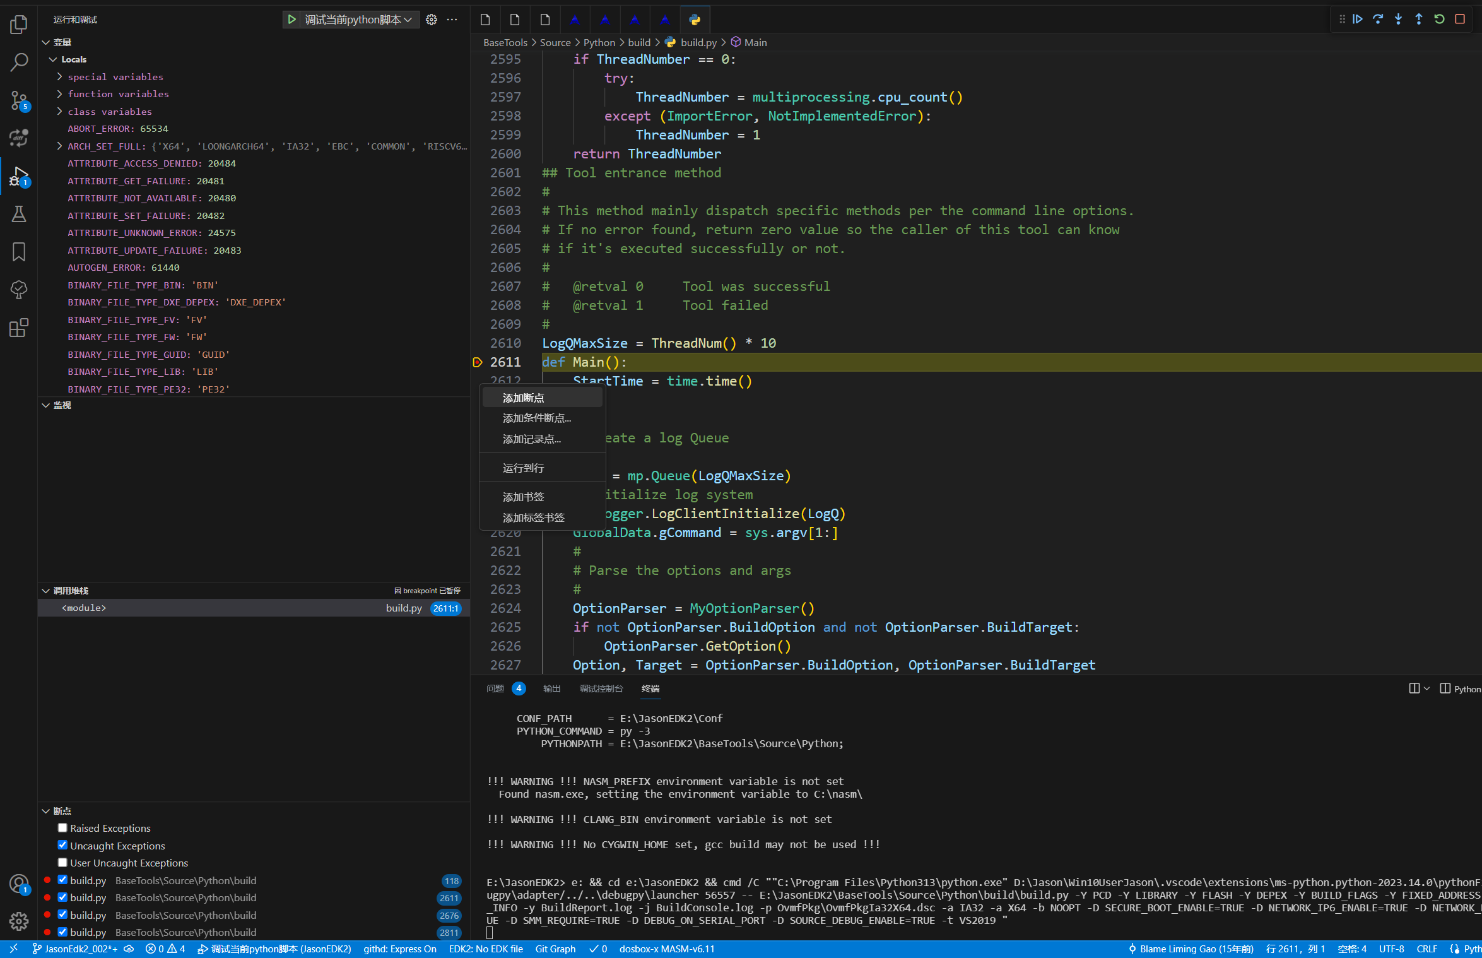Click the split terminal icon in panel
The image size is (1482, 958).
pyautogui.click(x=1414, y=689)
